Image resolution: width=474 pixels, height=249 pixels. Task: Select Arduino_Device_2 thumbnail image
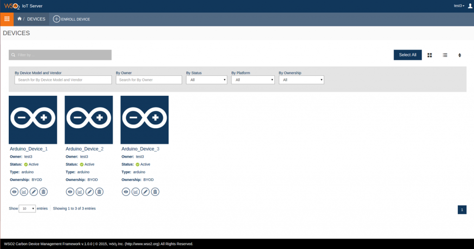(x=89, y=120)
